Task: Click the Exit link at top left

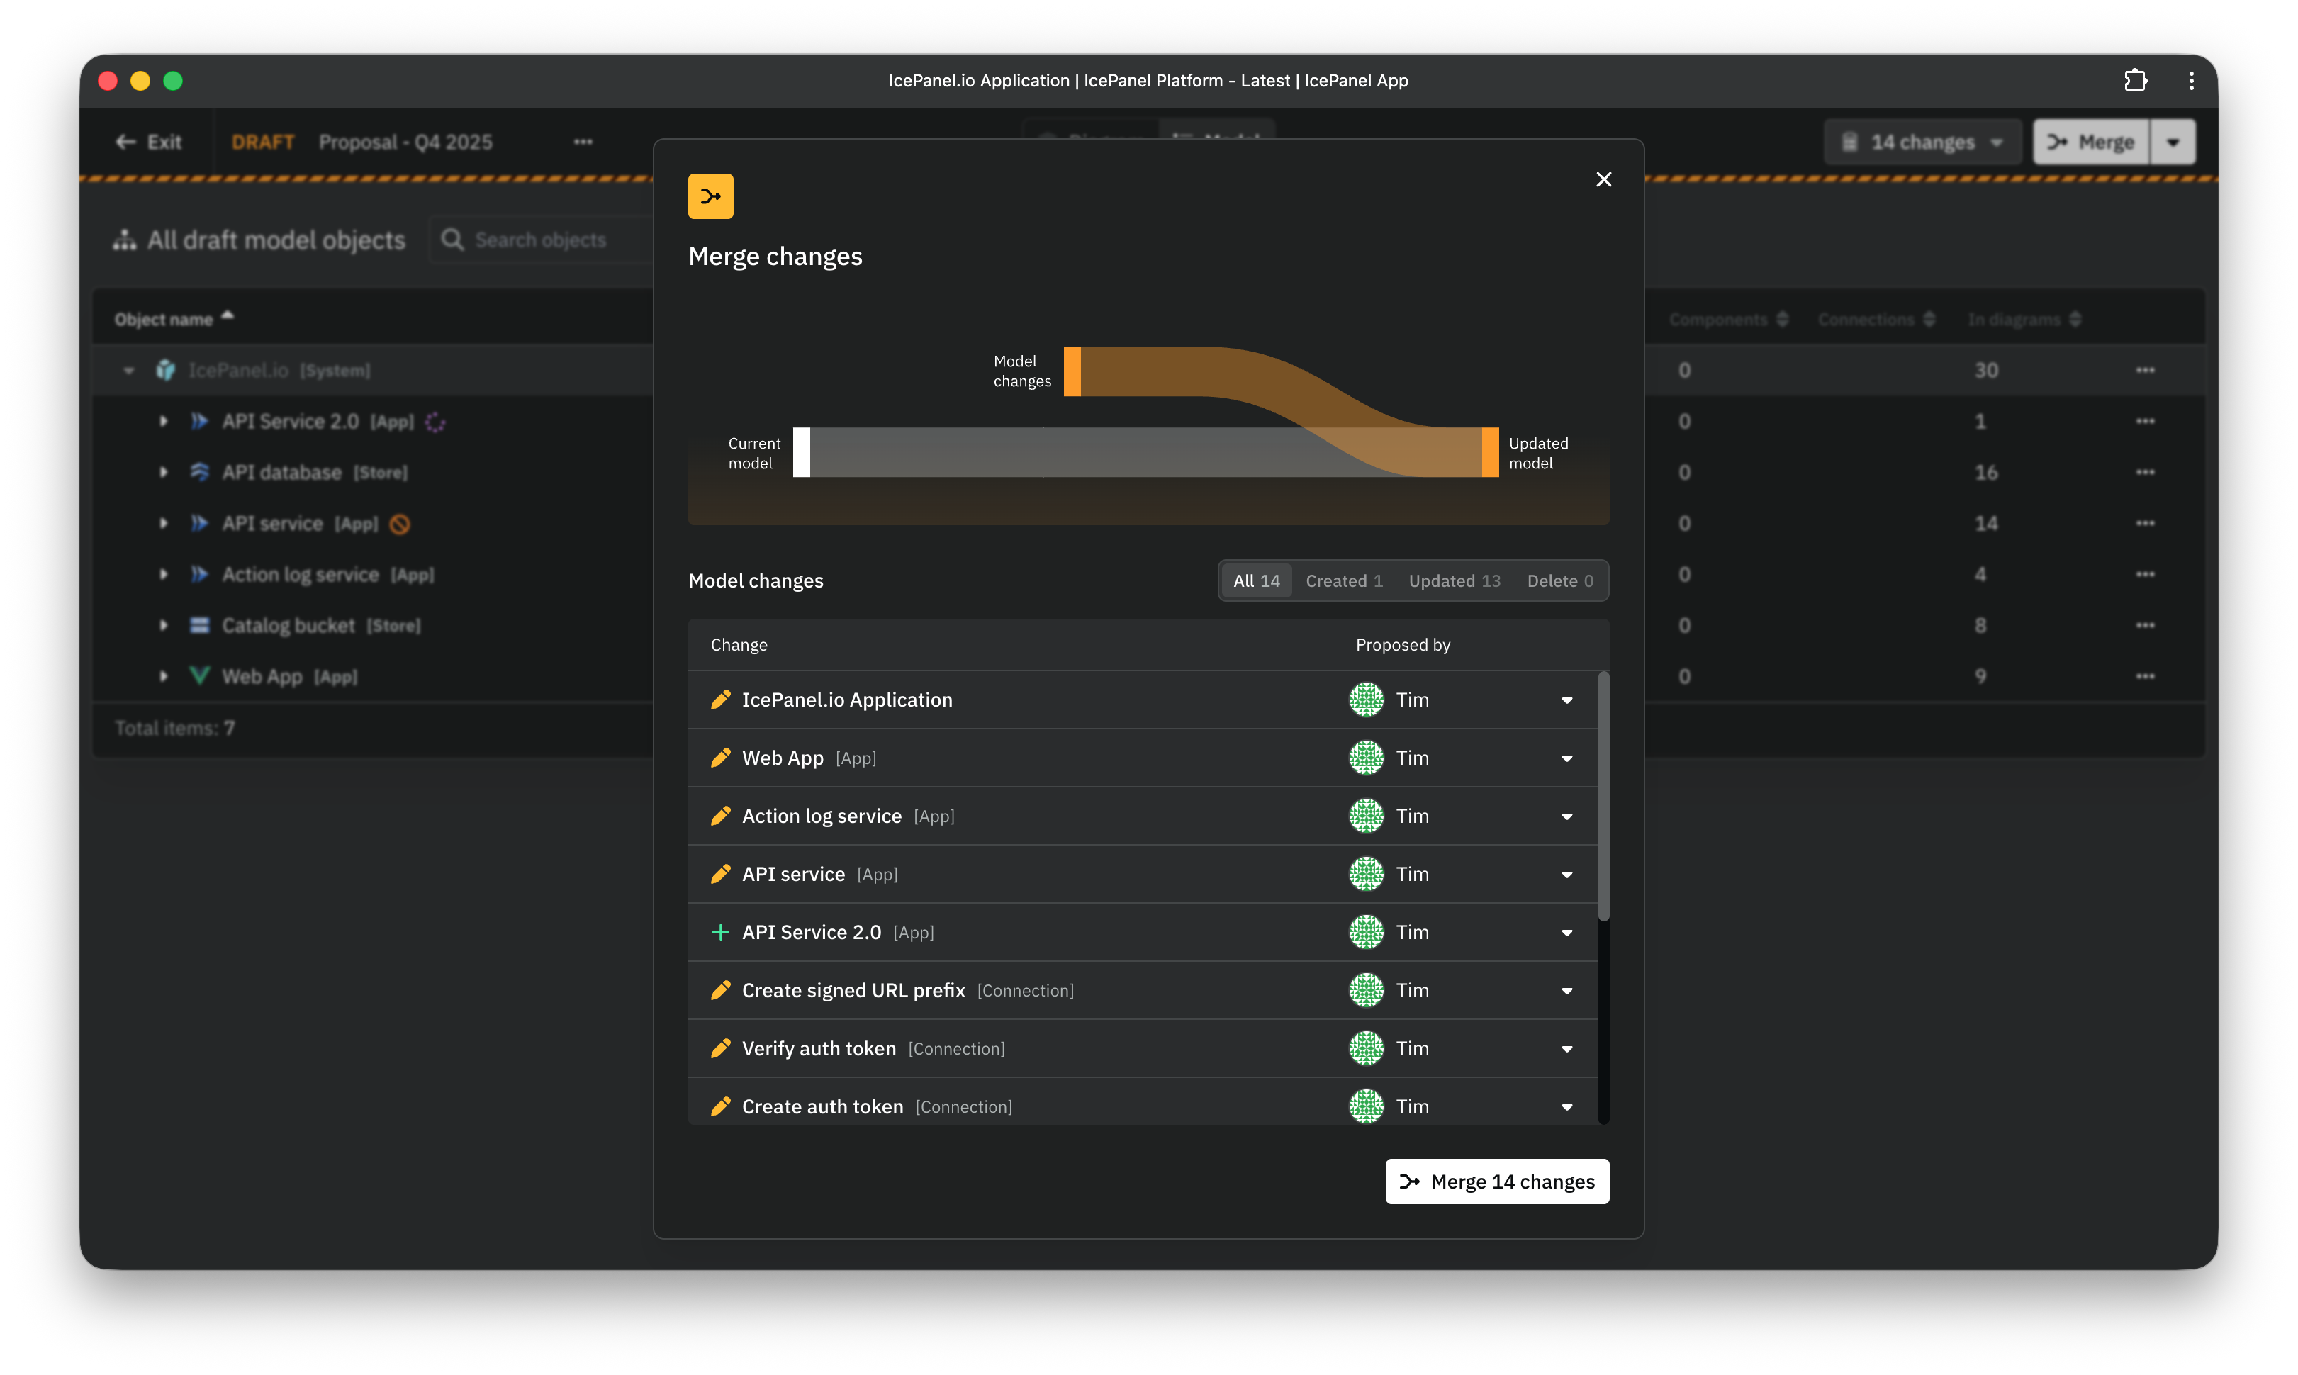Action: (148, 141)
